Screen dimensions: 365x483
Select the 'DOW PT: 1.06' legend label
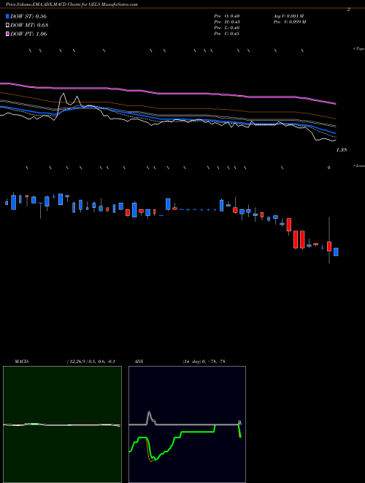click(x=28, y=34)
